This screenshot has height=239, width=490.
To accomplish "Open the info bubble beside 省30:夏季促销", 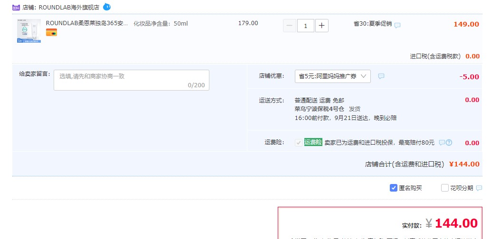I will click(x=397, y=25).
